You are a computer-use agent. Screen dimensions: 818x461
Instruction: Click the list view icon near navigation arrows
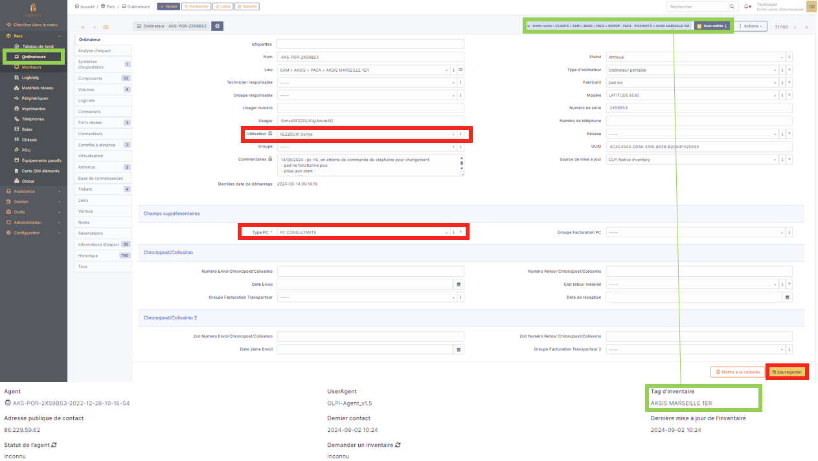pos(106,27)
